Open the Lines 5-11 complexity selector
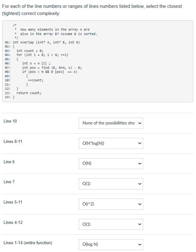The image size is (196, 252). (111, 204)
